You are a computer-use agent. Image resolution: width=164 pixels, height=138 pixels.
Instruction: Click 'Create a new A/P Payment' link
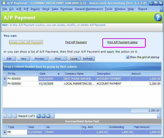pos(26,42)
